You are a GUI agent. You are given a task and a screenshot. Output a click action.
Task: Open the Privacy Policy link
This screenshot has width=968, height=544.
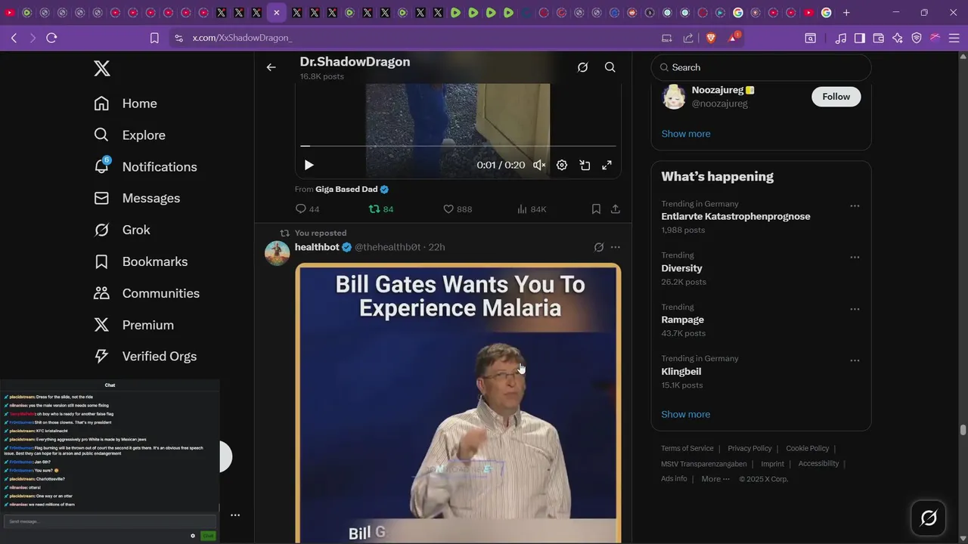pyautogui.click(x=749, y=448)
